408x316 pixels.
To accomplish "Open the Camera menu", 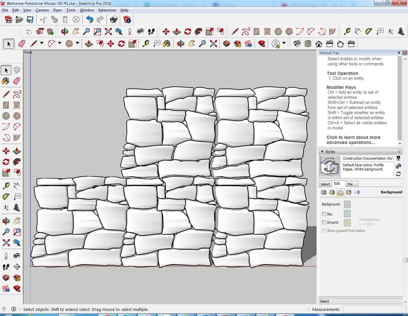I will [x=42, y=10].
